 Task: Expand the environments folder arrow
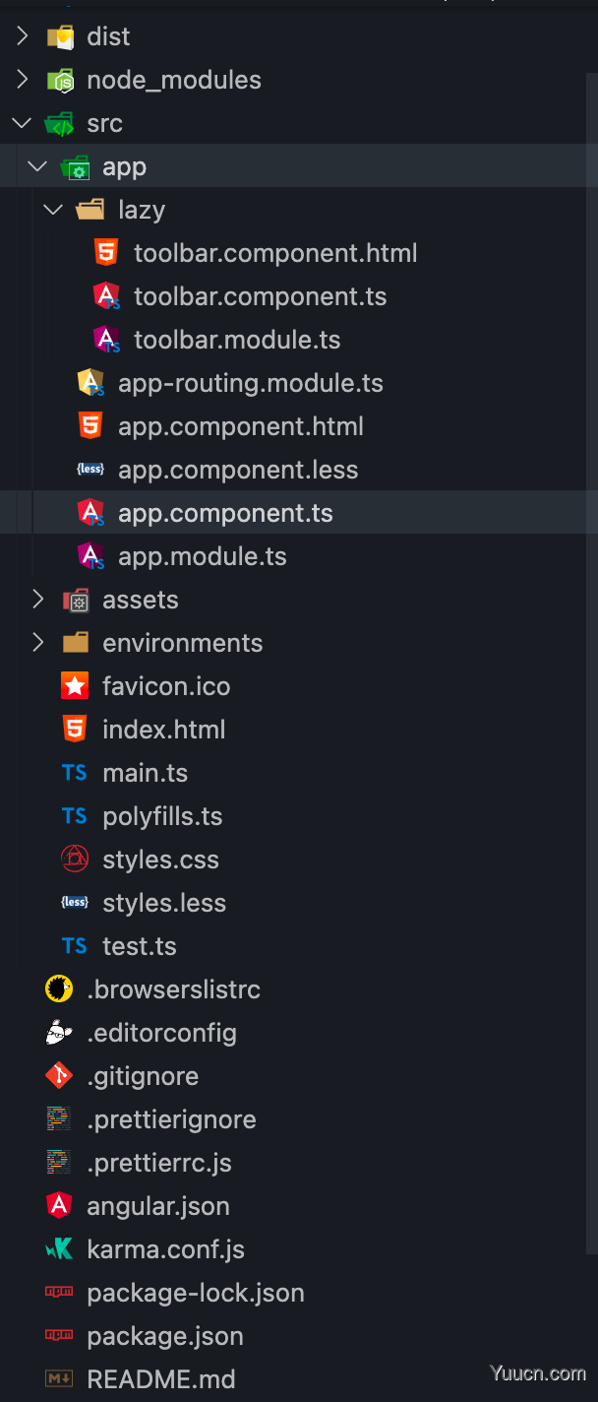pos(37,643)
